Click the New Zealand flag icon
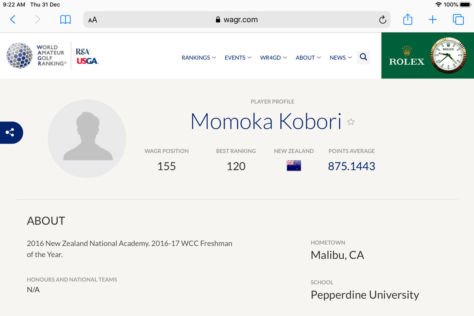Image resolution: width=474 pixels, height=316 pixels. (294, 166)
